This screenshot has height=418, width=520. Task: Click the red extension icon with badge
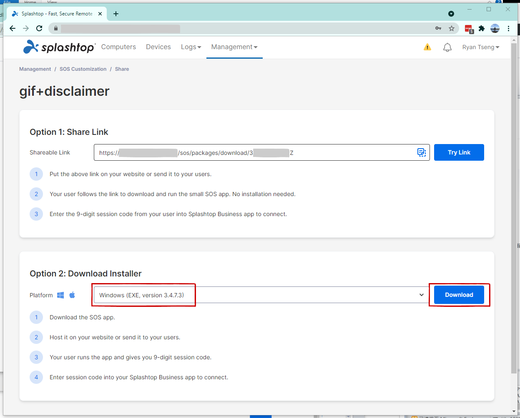coord(469,29)
